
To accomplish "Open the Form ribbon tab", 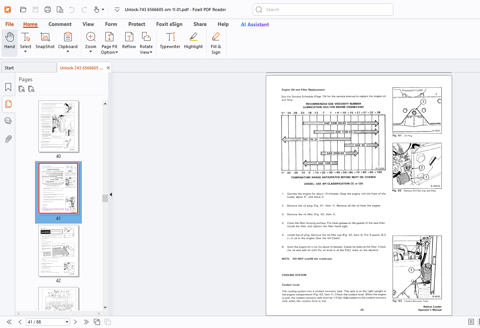I will click(111, 24).
